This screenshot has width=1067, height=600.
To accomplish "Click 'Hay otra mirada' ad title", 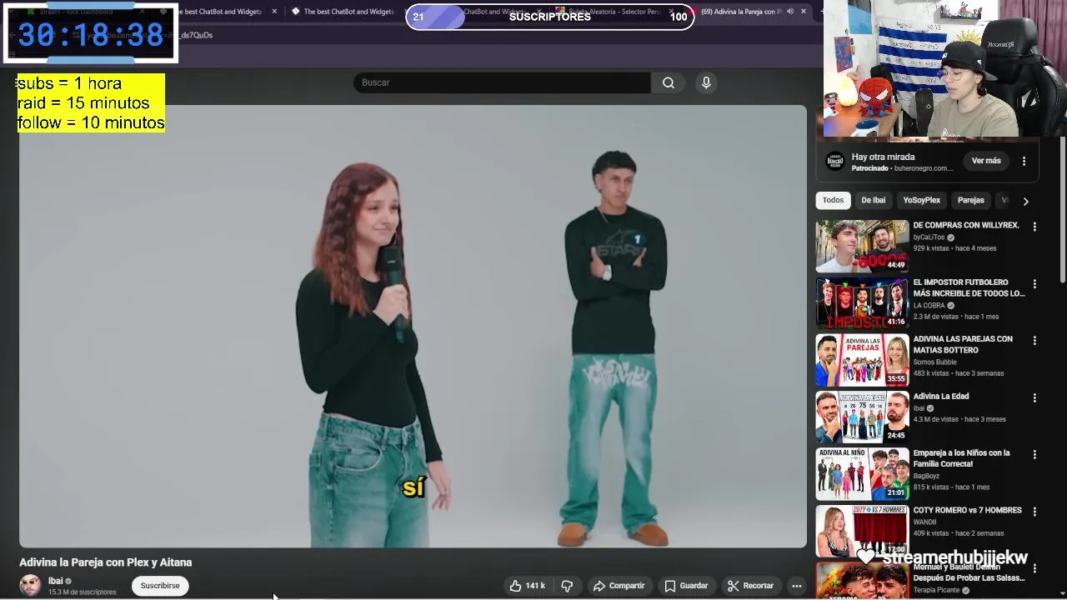I will (883, 157).
